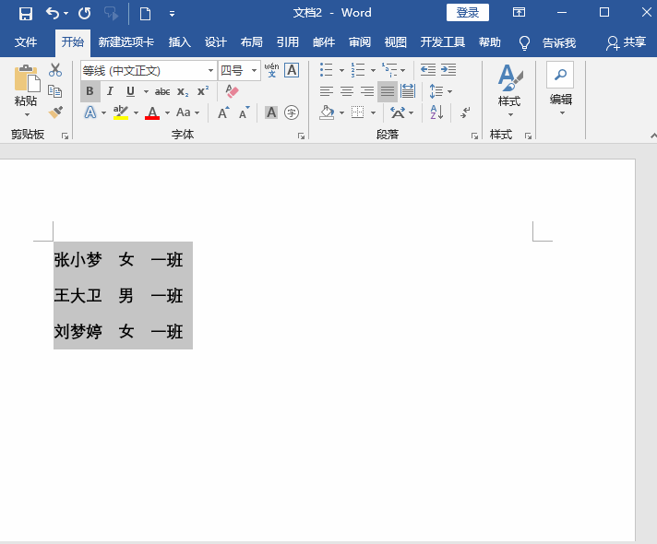Screen dimensions: 657x544
Task: Cut selection with scissors icon
Action: coord(55,70)
